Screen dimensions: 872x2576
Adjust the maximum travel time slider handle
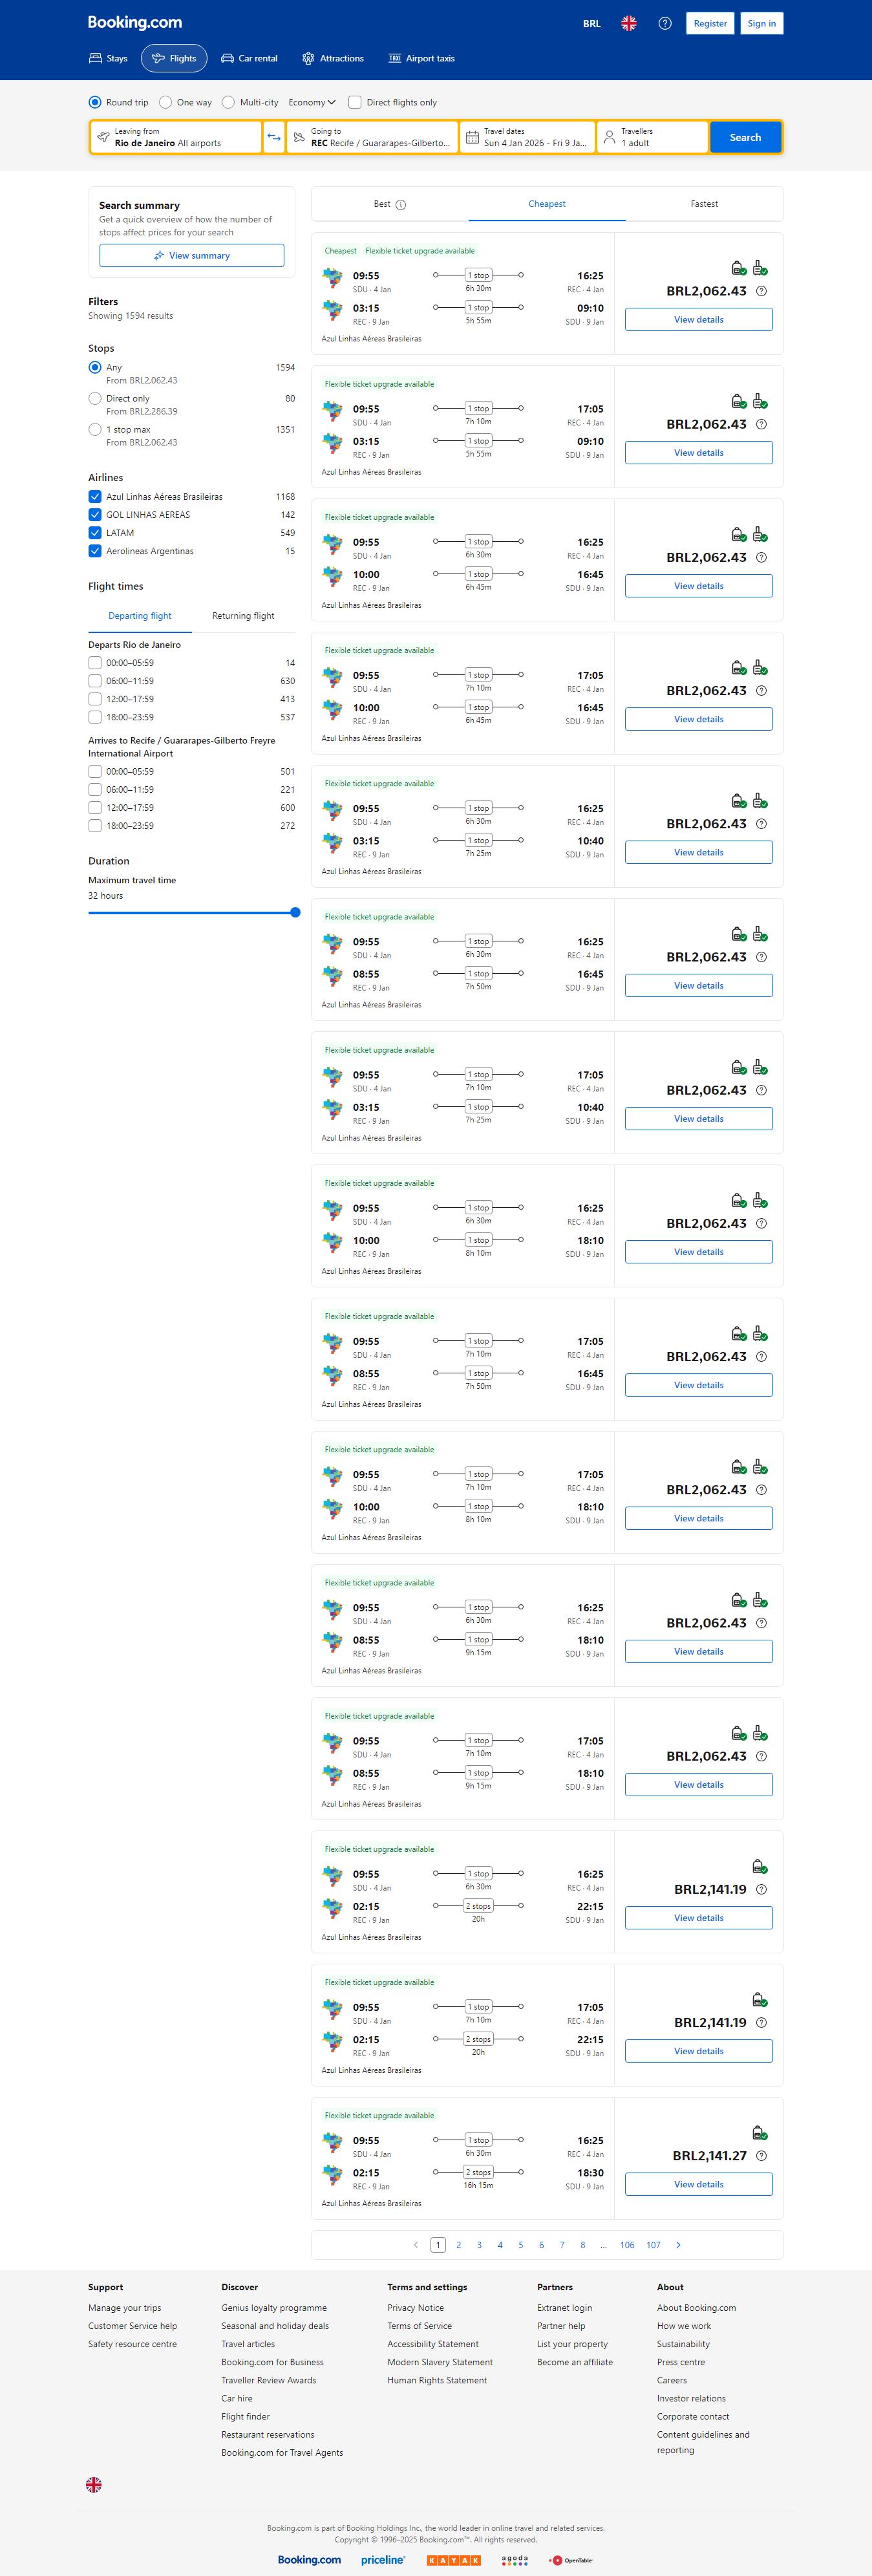295,912
